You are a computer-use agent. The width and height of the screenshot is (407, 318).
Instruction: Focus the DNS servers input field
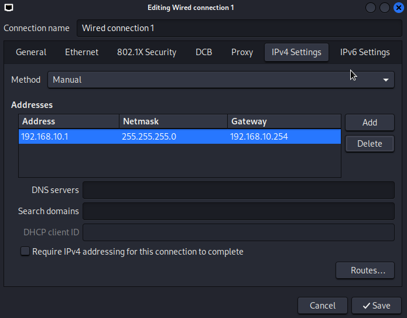[238, 190]
